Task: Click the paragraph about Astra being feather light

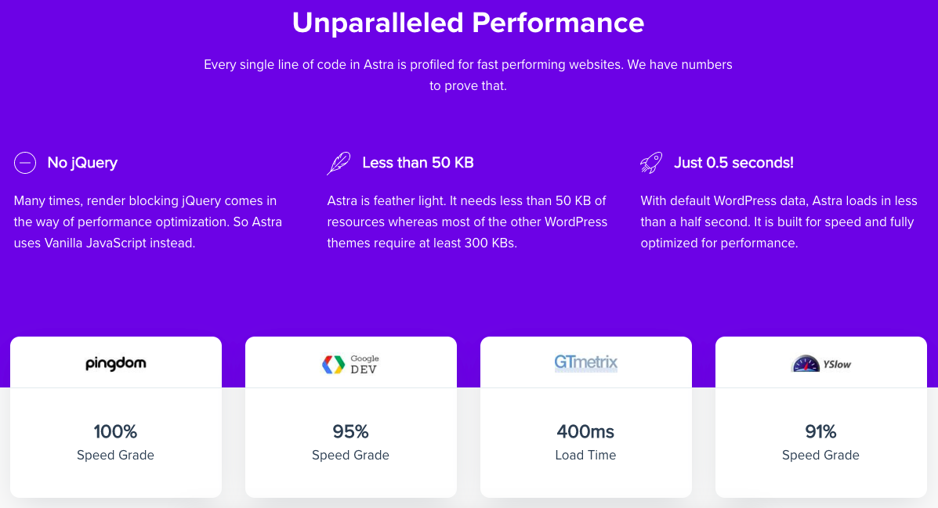Action: tap(467, 222)
